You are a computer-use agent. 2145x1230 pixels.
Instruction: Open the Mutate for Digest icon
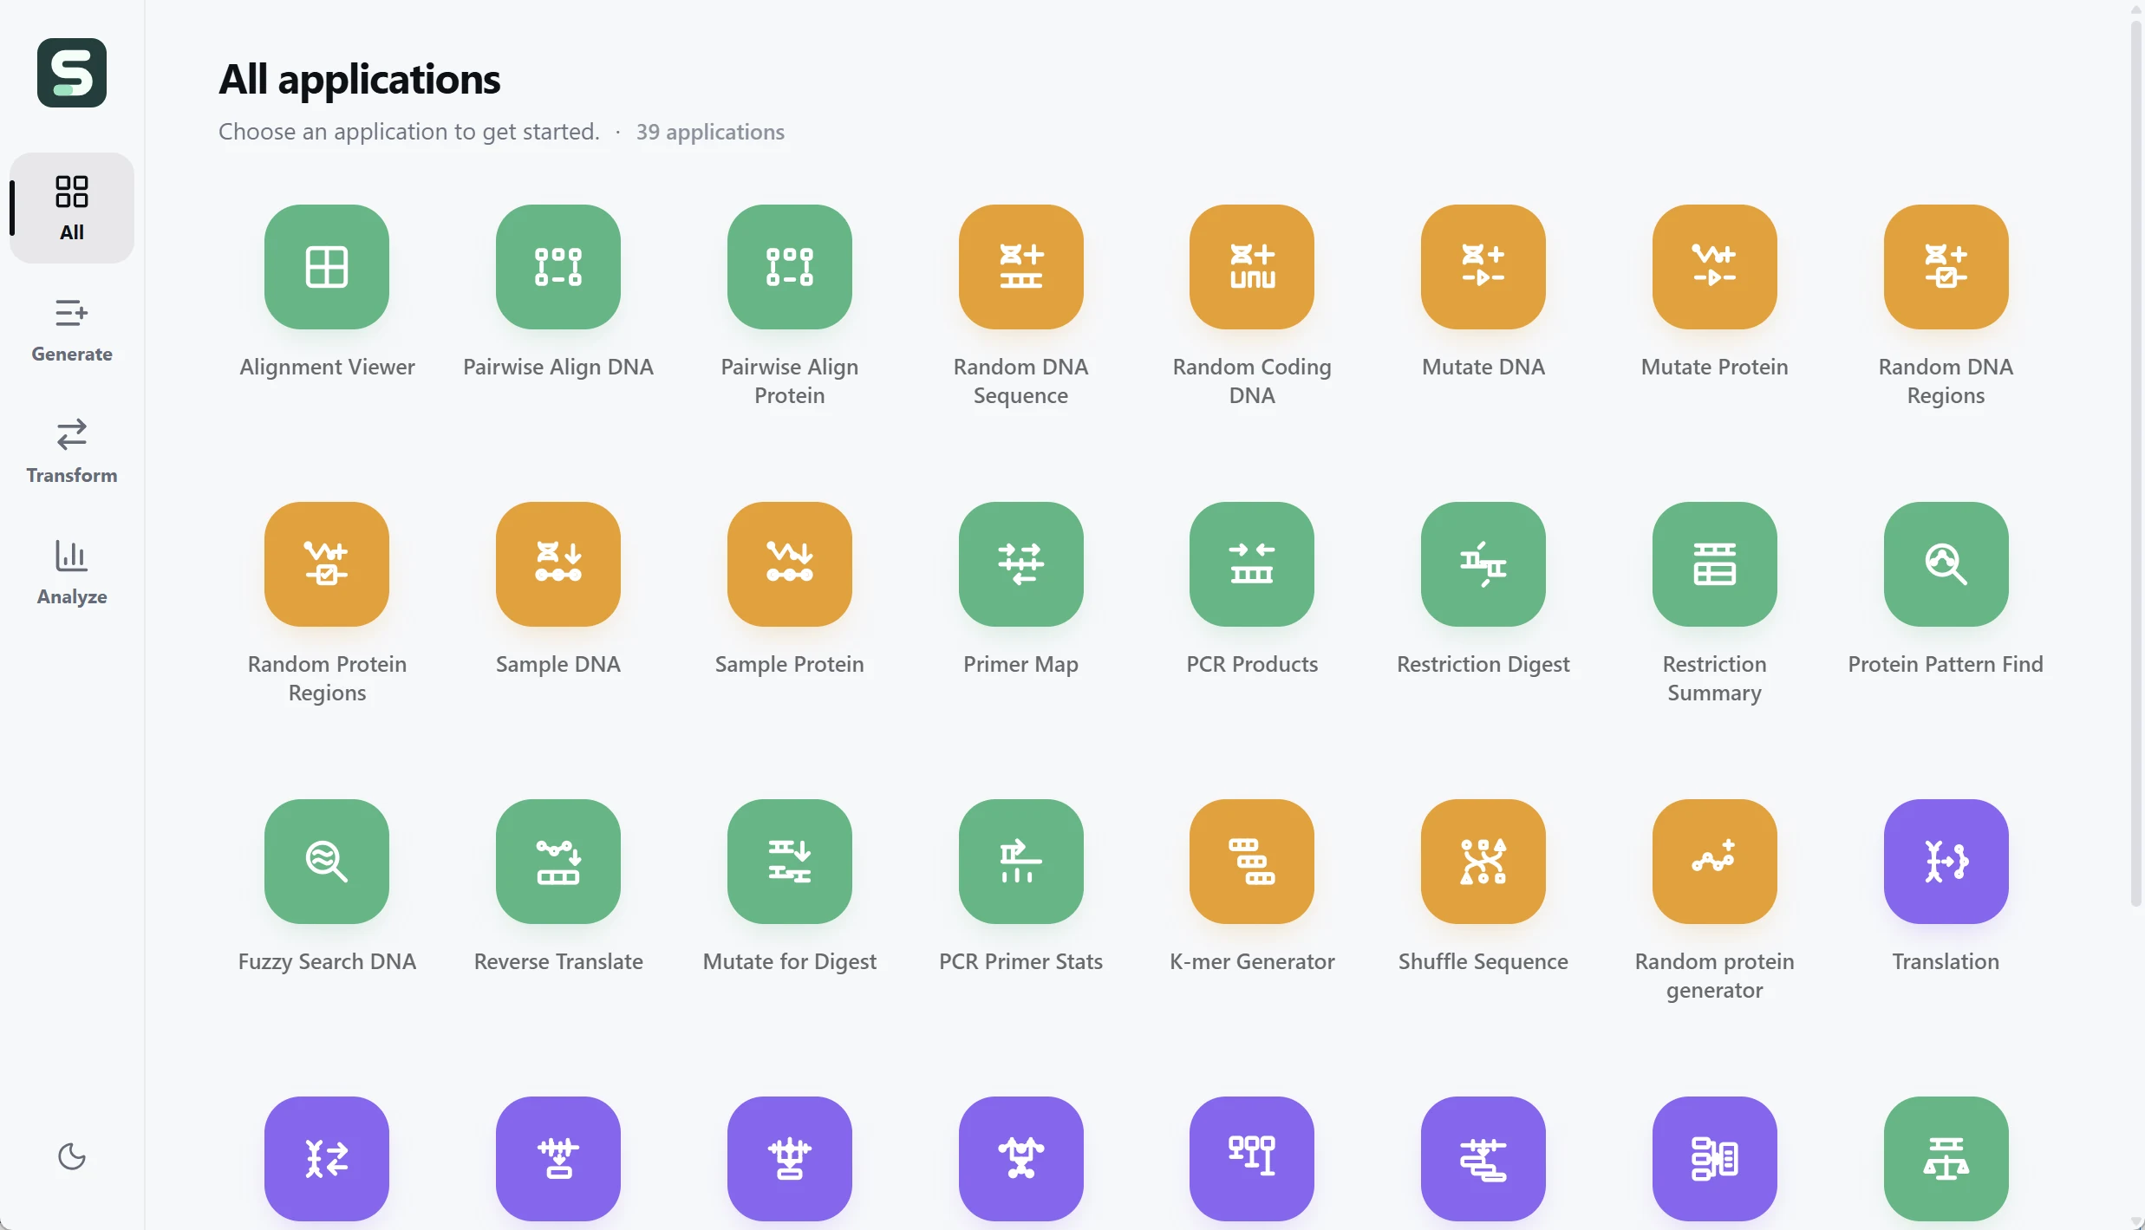pos(790,862)
